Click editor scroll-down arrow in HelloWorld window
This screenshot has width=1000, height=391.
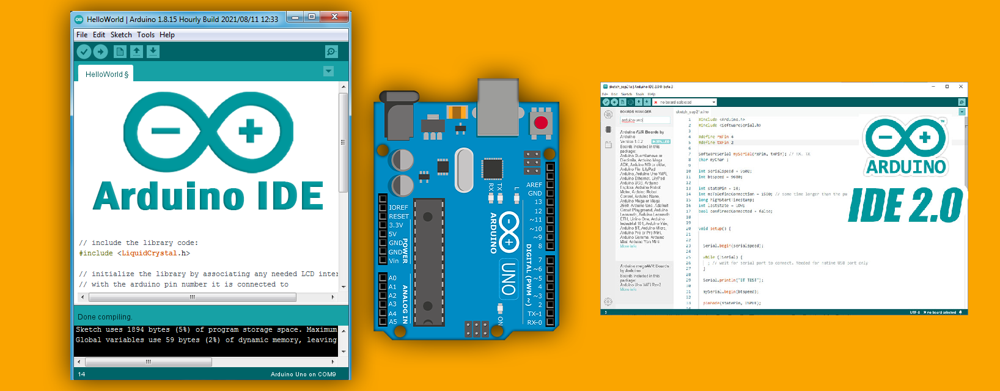344,287
